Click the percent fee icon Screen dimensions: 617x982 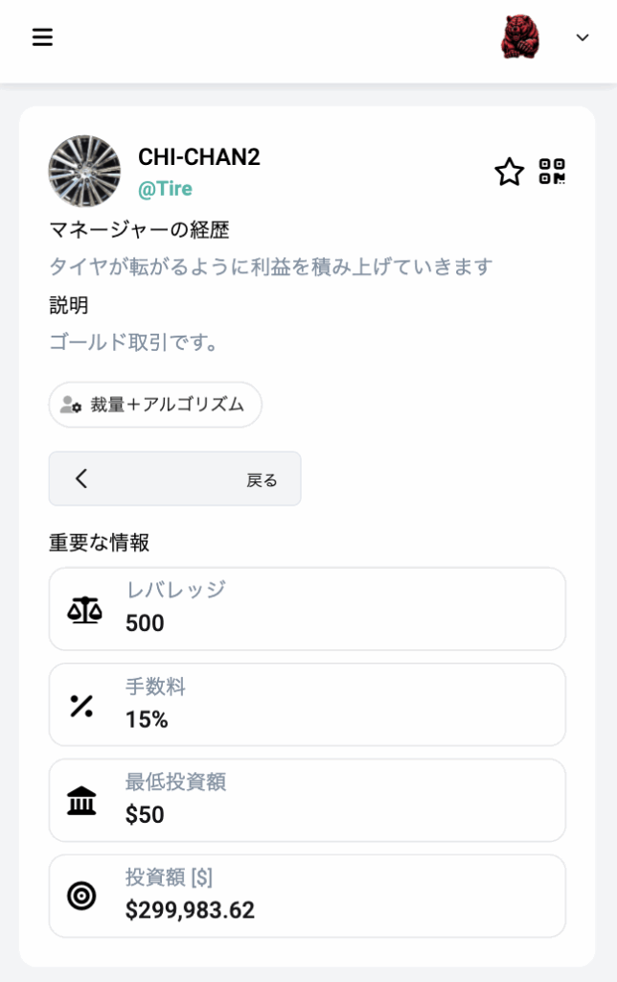[81, 705]
